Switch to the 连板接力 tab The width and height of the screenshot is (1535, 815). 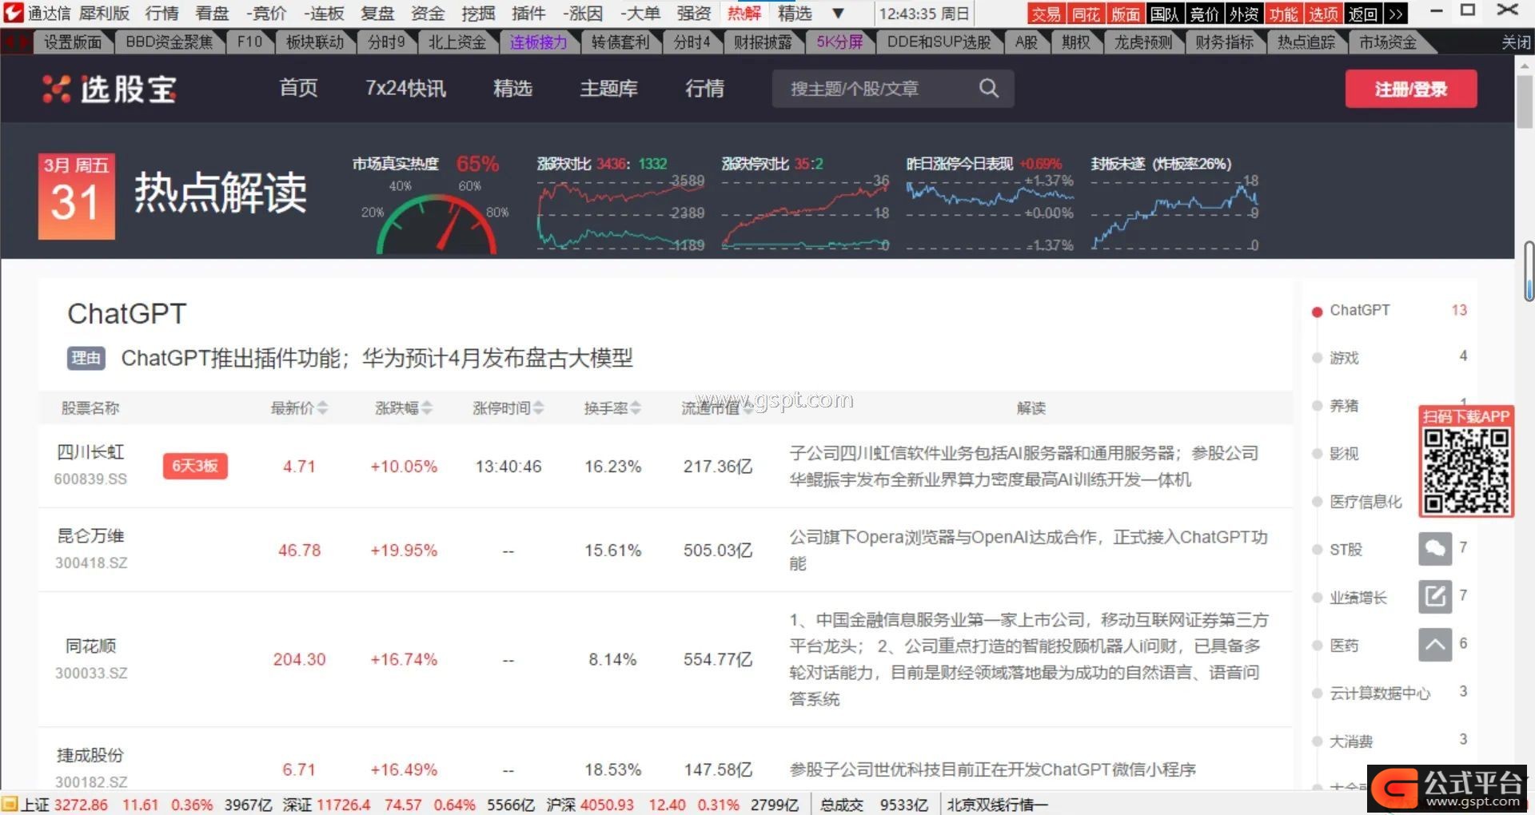pyautogui.click(x=539, y=42)
